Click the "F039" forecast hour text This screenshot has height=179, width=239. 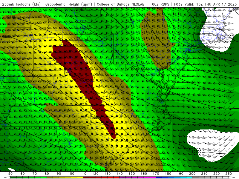178,4
